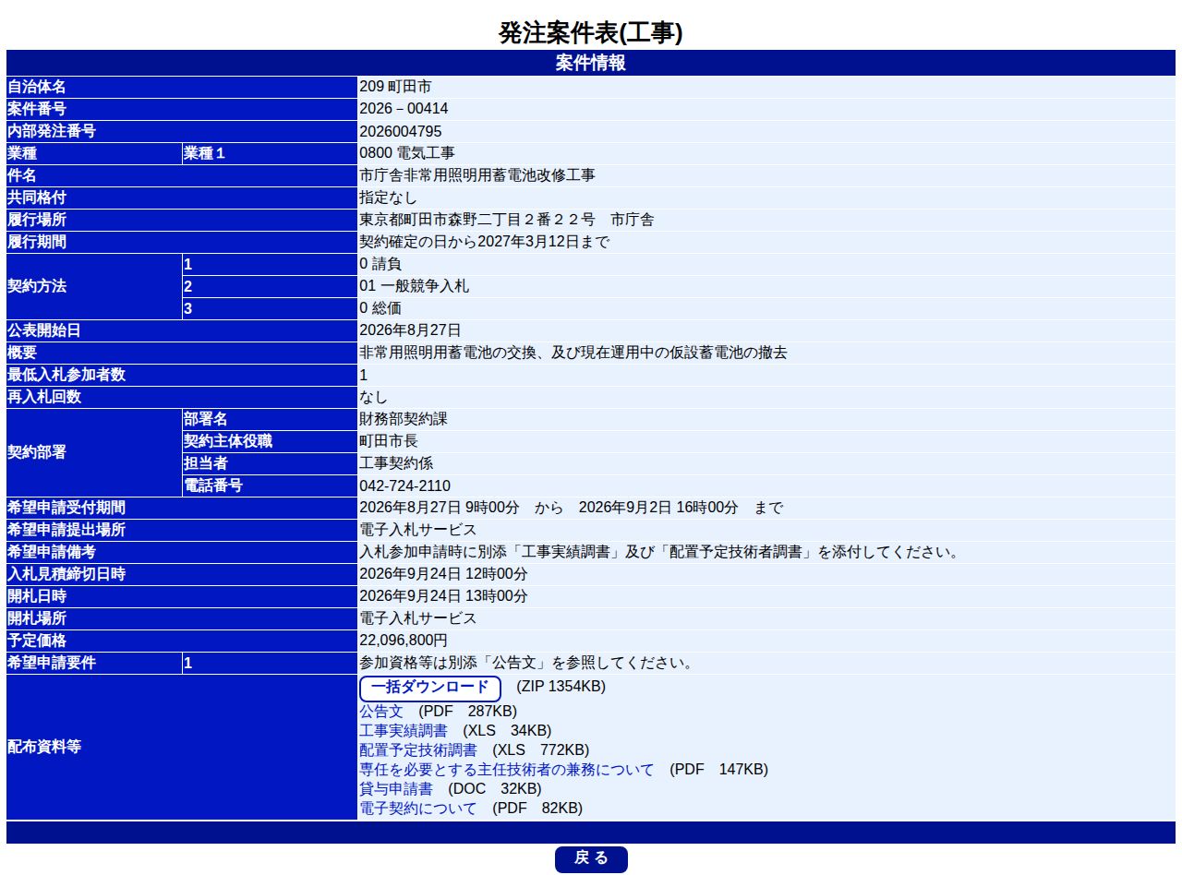Viewport: 1182px width, 875px height.
Task: Click the 参加資格等 requirement text
Action: [526, 663]
